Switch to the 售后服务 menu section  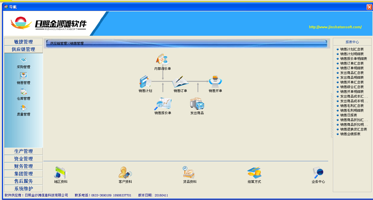(x=24, y=181)
